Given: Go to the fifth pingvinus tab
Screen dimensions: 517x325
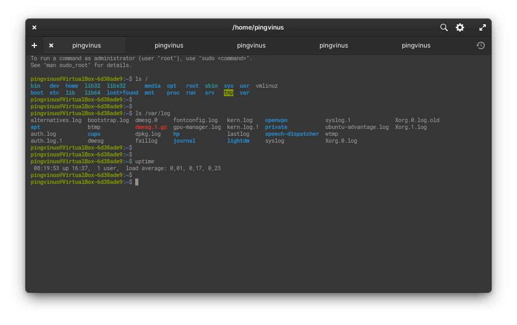Looking at the screenshot, I should [x=416, y=45].
